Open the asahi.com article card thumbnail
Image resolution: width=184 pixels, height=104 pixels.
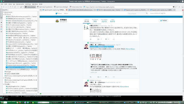pyautogui.click(x=96, y=57)
